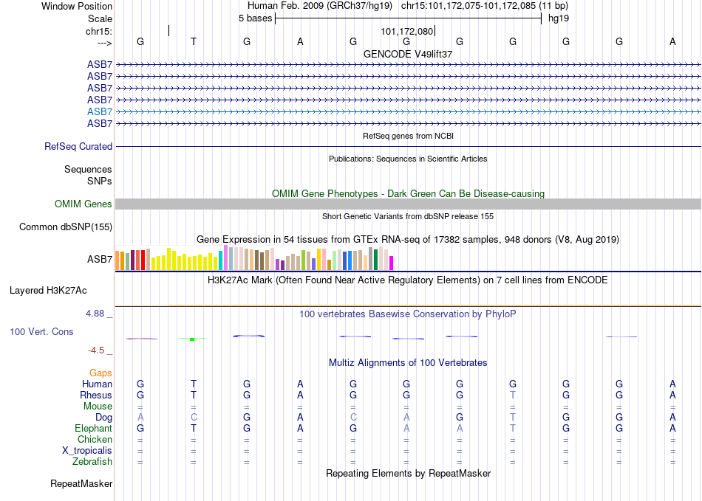Click the green PhyloP conservation marker under T
This screenshot has width=702, height=501.
(192, 339)
